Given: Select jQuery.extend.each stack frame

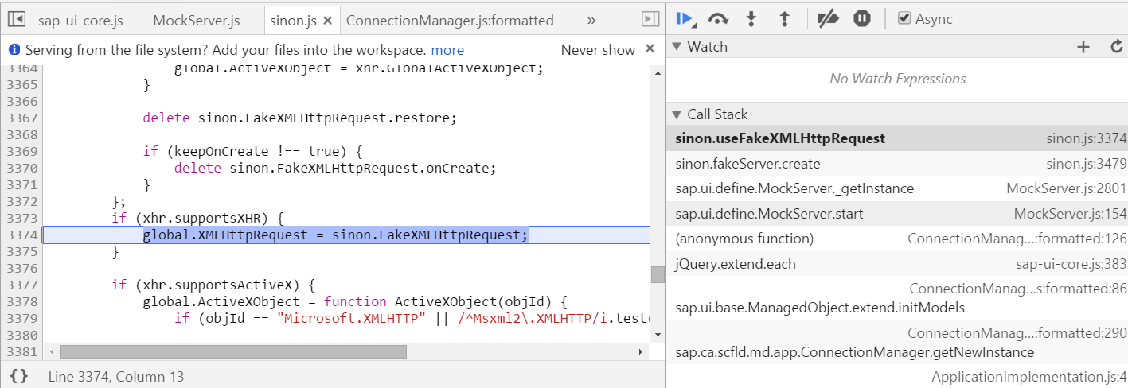Looking at the screenshot, I should pos(897,264).
